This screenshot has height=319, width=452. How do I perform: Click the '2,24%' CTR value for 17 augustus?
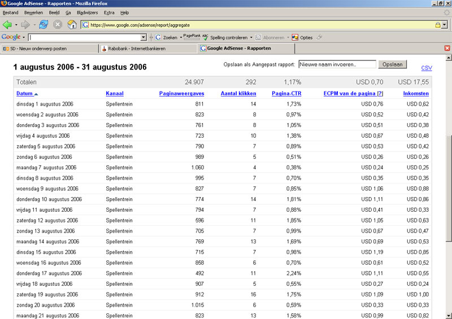(294, 273)
